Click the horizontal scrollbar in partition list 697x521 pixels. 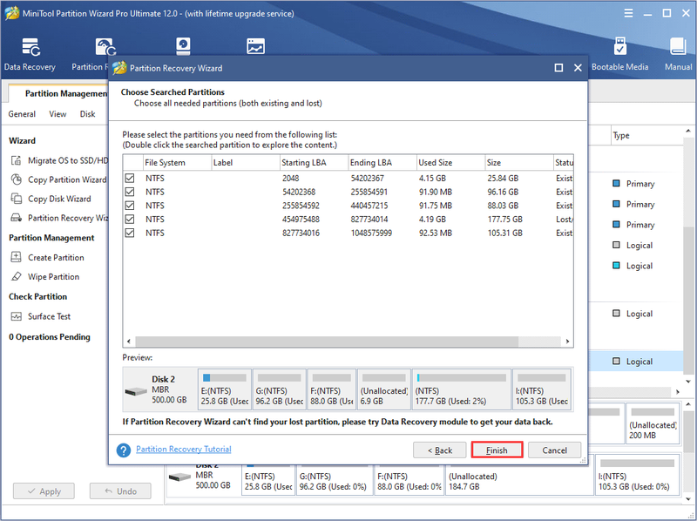click(327, 342)
